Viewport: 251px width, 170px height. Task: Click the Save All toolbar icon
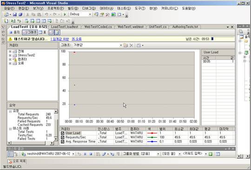point(20,14)
